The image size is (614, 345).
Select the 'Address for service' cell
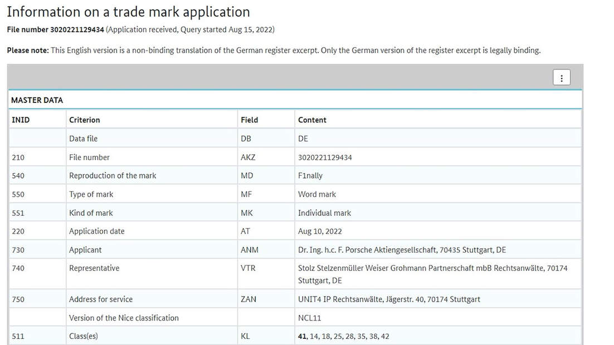pyautogui.click(x=152, y=299)
